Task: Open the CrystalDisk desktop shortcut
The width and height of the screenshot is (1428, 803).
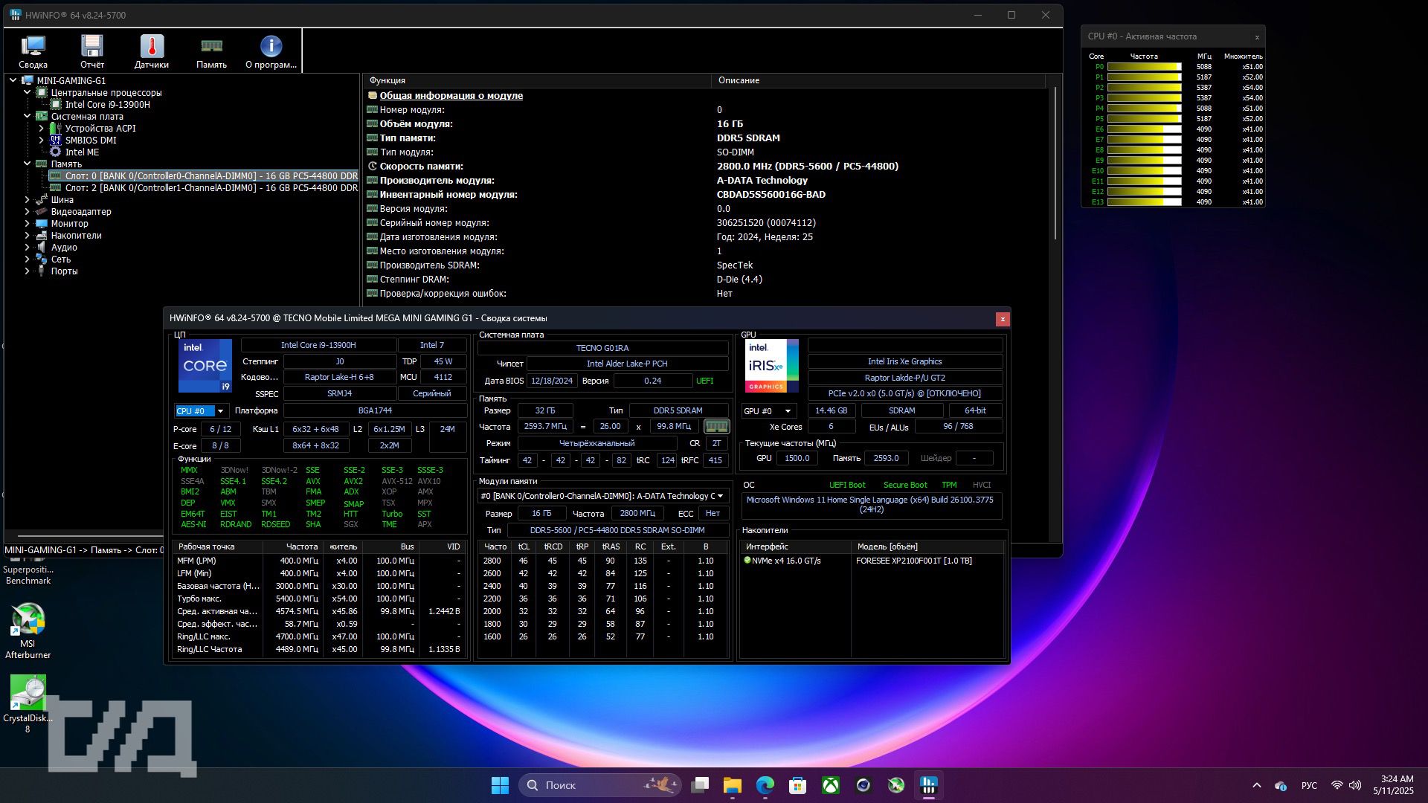Action: pos(28,704)
